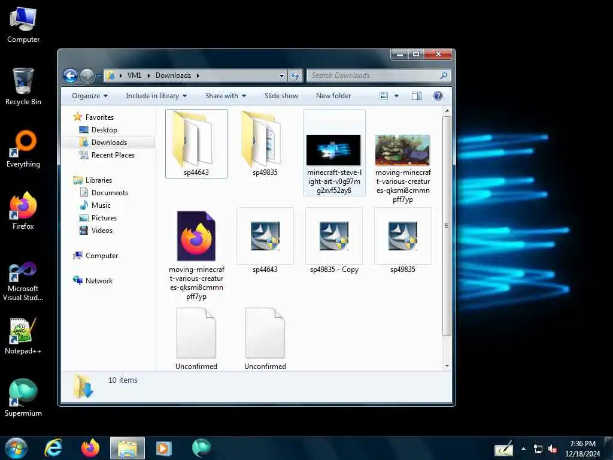Refresh the Downloads folder view
Viewport: 613px width, 460px height.
295,75
